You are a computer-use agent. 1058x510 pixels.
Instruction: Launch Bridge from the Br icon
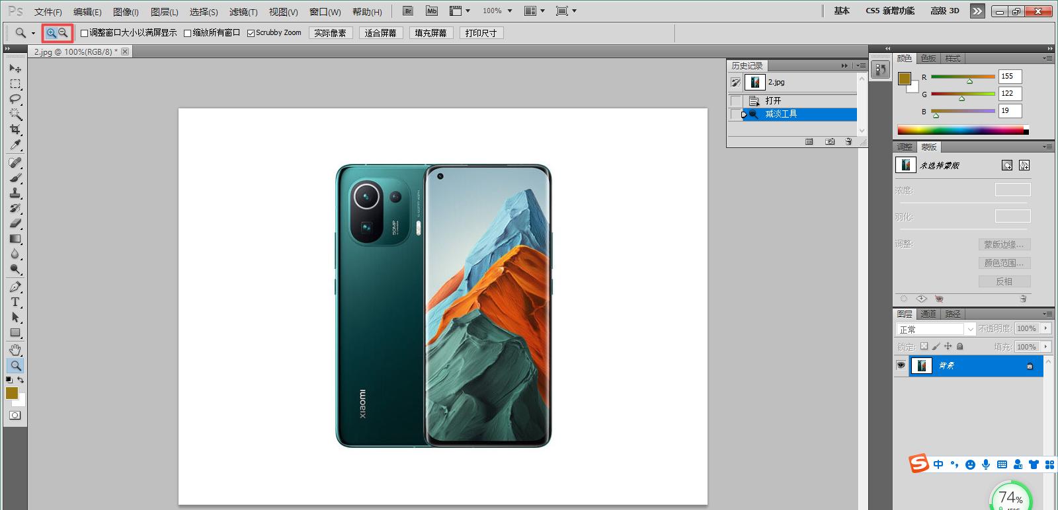point(408,11)
